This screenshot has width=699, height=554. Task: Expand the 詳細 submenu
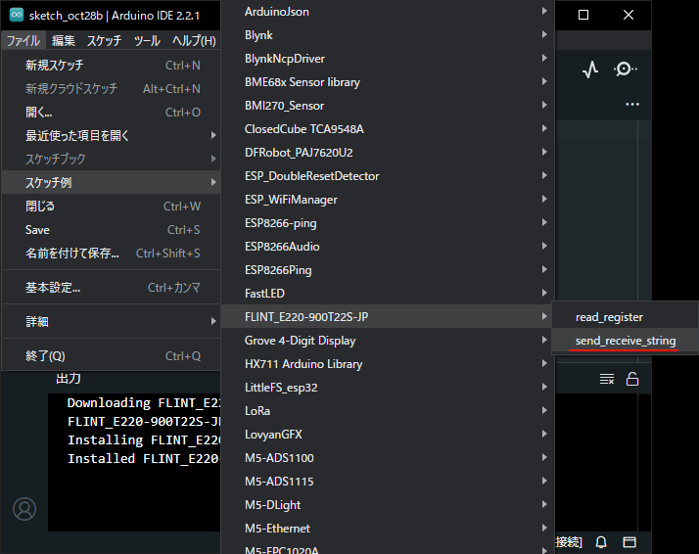[x=112, y=321]
